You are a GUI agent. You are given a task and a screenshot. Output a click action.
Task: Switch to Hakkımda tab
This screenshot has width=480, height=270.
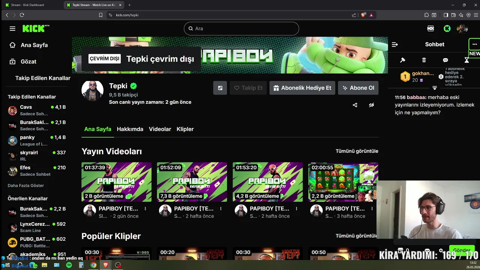(130, 129)
